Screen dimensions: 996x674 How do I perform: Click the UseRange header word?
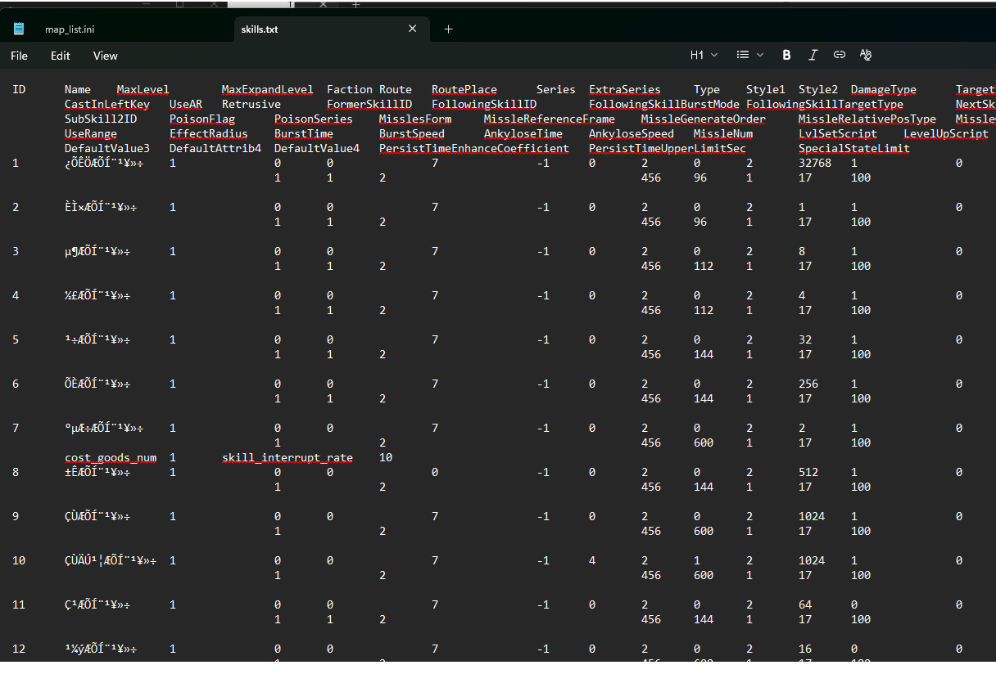91,133
